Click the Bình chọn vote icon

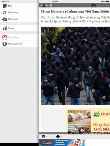click(5, 12)
